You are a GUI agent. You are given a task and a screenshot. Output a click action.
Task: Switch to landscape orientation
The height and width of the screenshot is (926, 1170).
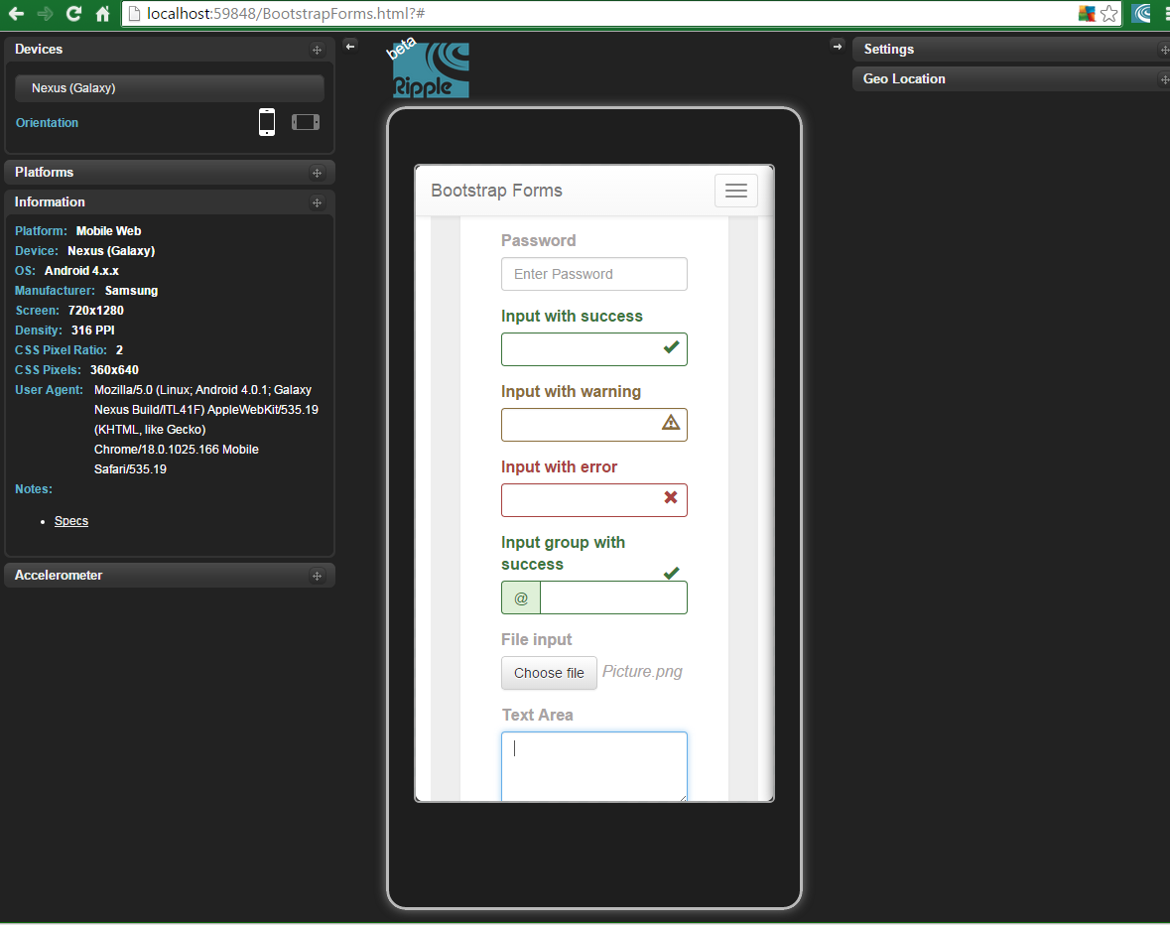click(x=305, y=121)
